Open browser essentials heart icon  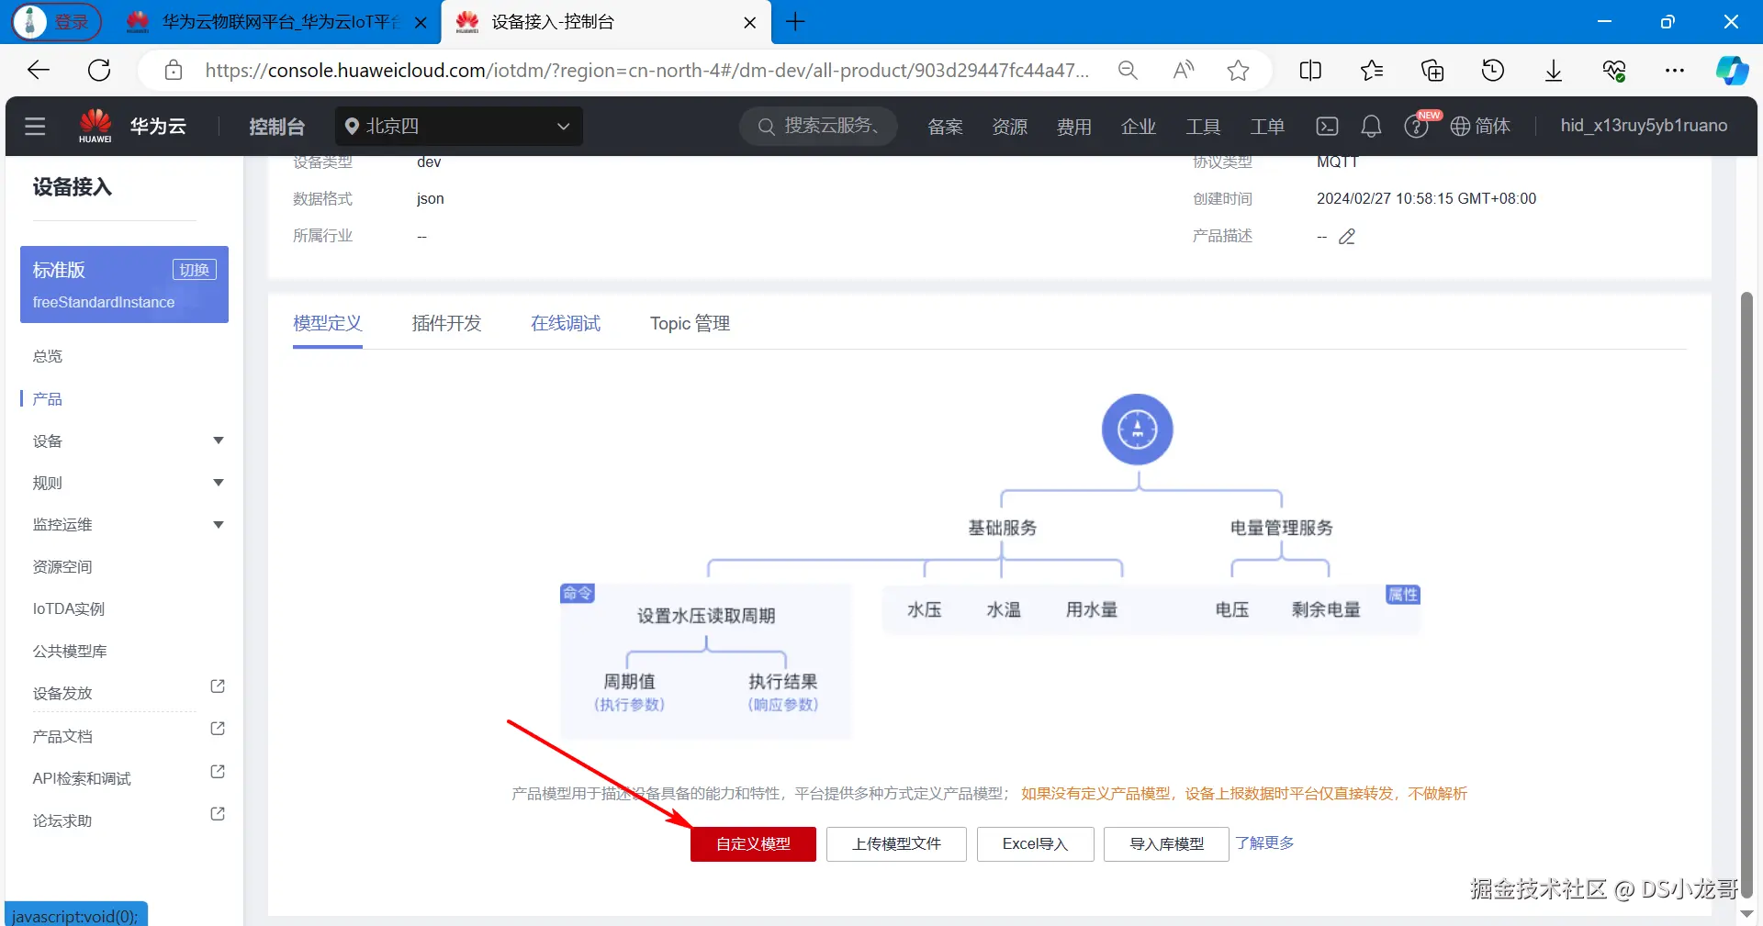(x=1614, y=70)
